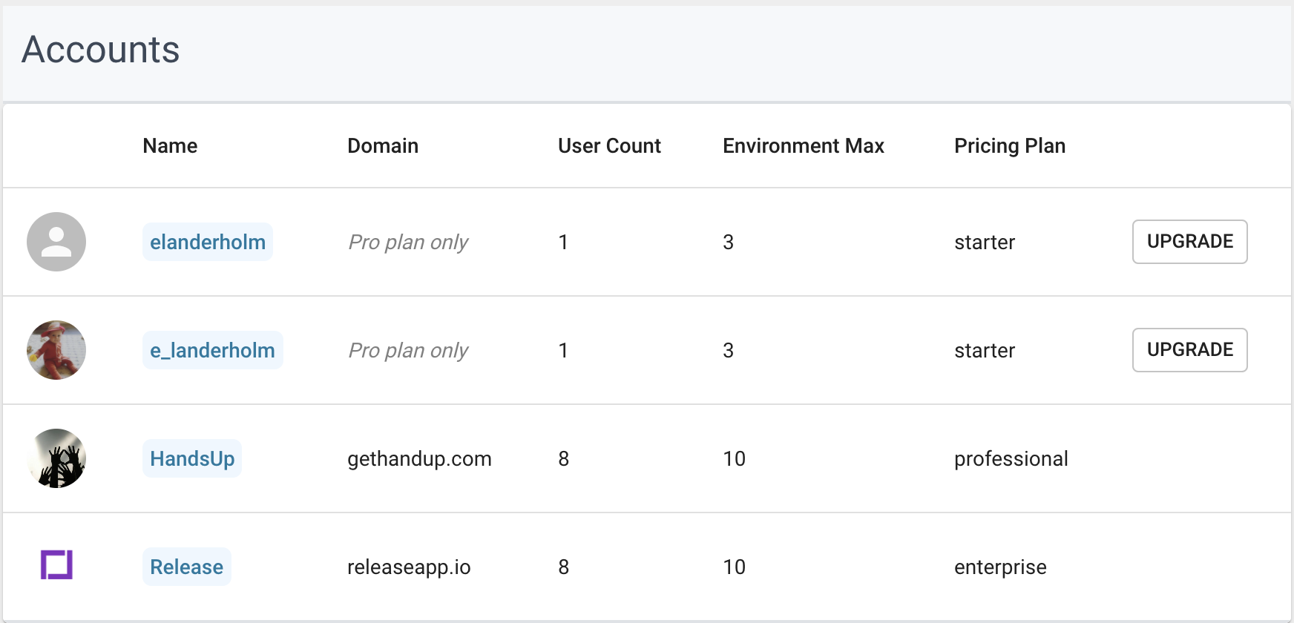Click the e_landerholm profile photo avatar
This screenshot has height=623, width=1294.
[x=56, y=350]
